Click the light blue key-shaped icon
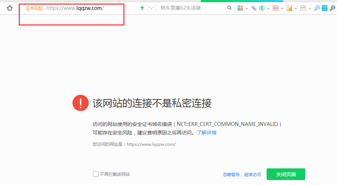The image size is (337, 185). click(316, 8)
